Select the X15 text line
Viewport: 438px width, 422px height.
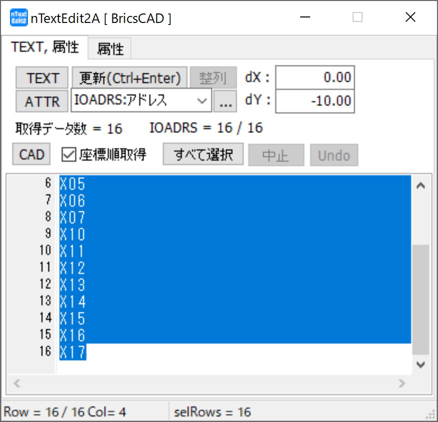tap(235, 318)
